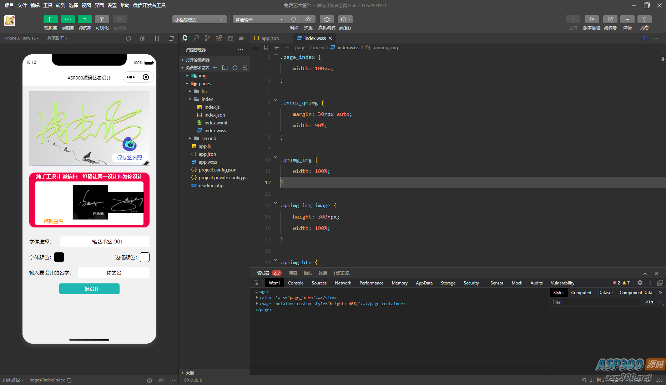Close the index.wxss tab

click(330, 38)
